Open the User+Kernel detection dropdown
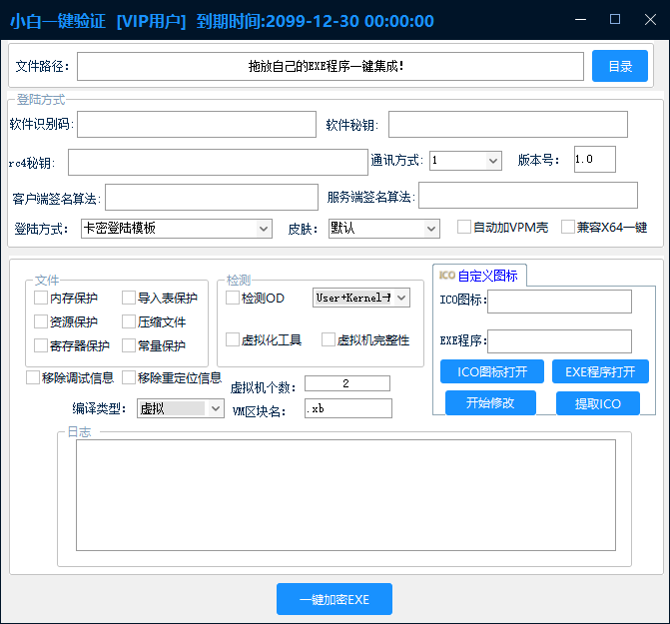Image resolution: width=670 pixels, height=624 pixels. point(361,298)
